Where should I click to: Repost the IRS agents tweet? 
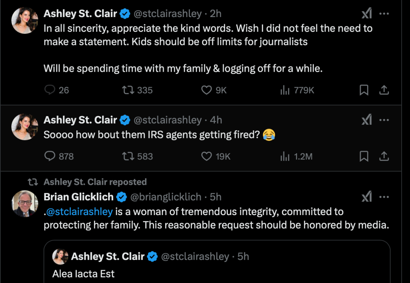point(137,156)
